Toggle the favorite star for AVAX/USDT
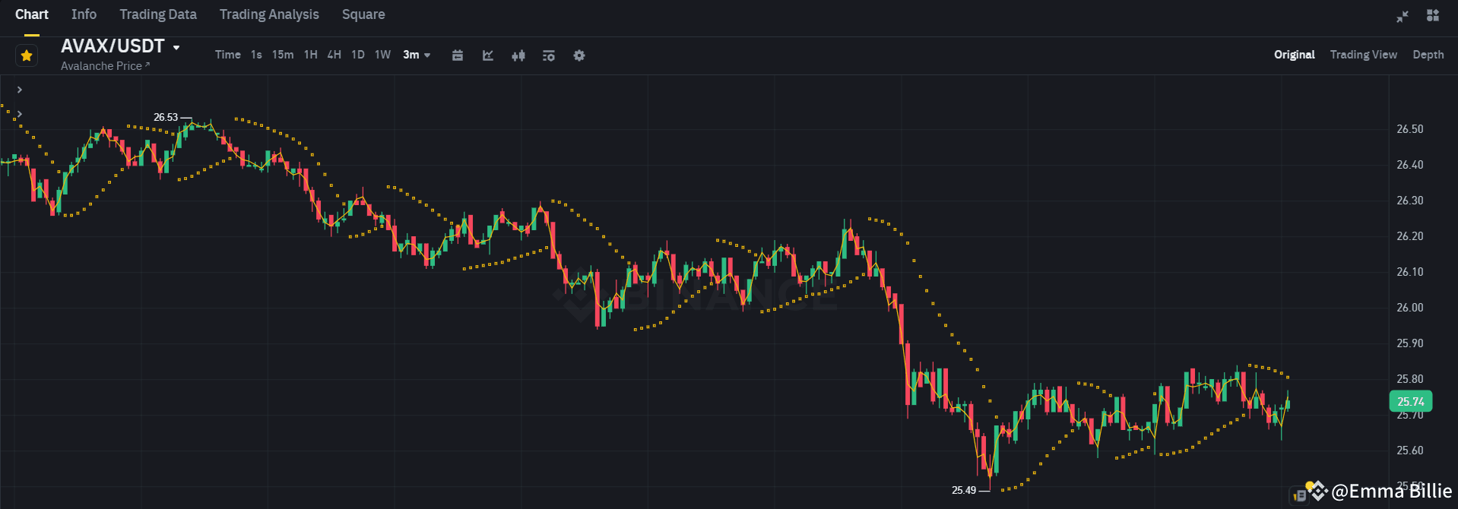 (x=26, y=55)
